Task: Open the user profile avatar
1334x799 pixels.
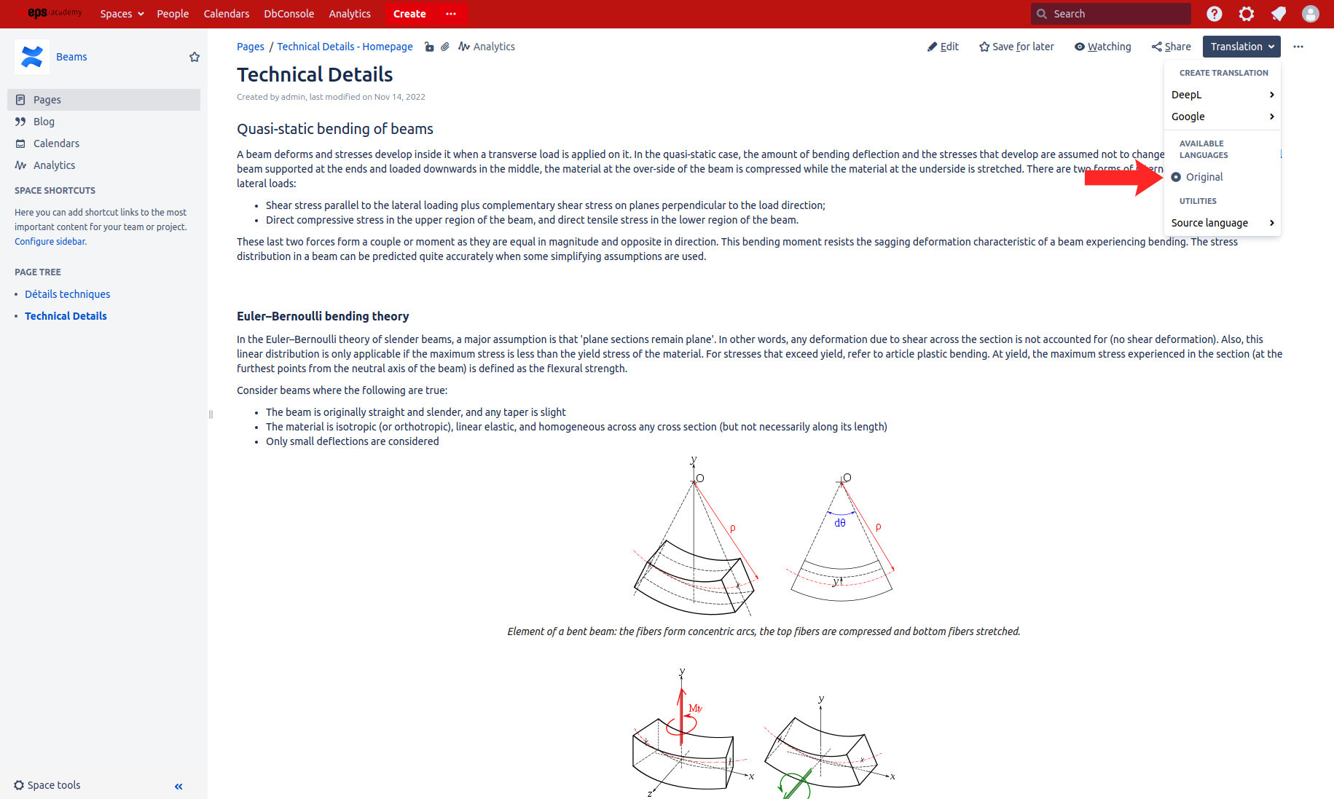Action: point(1310,14)
